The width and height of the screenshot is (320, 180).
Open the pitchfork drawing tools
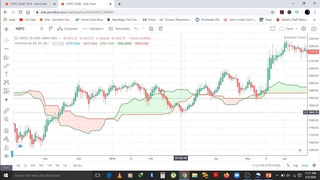6,57
